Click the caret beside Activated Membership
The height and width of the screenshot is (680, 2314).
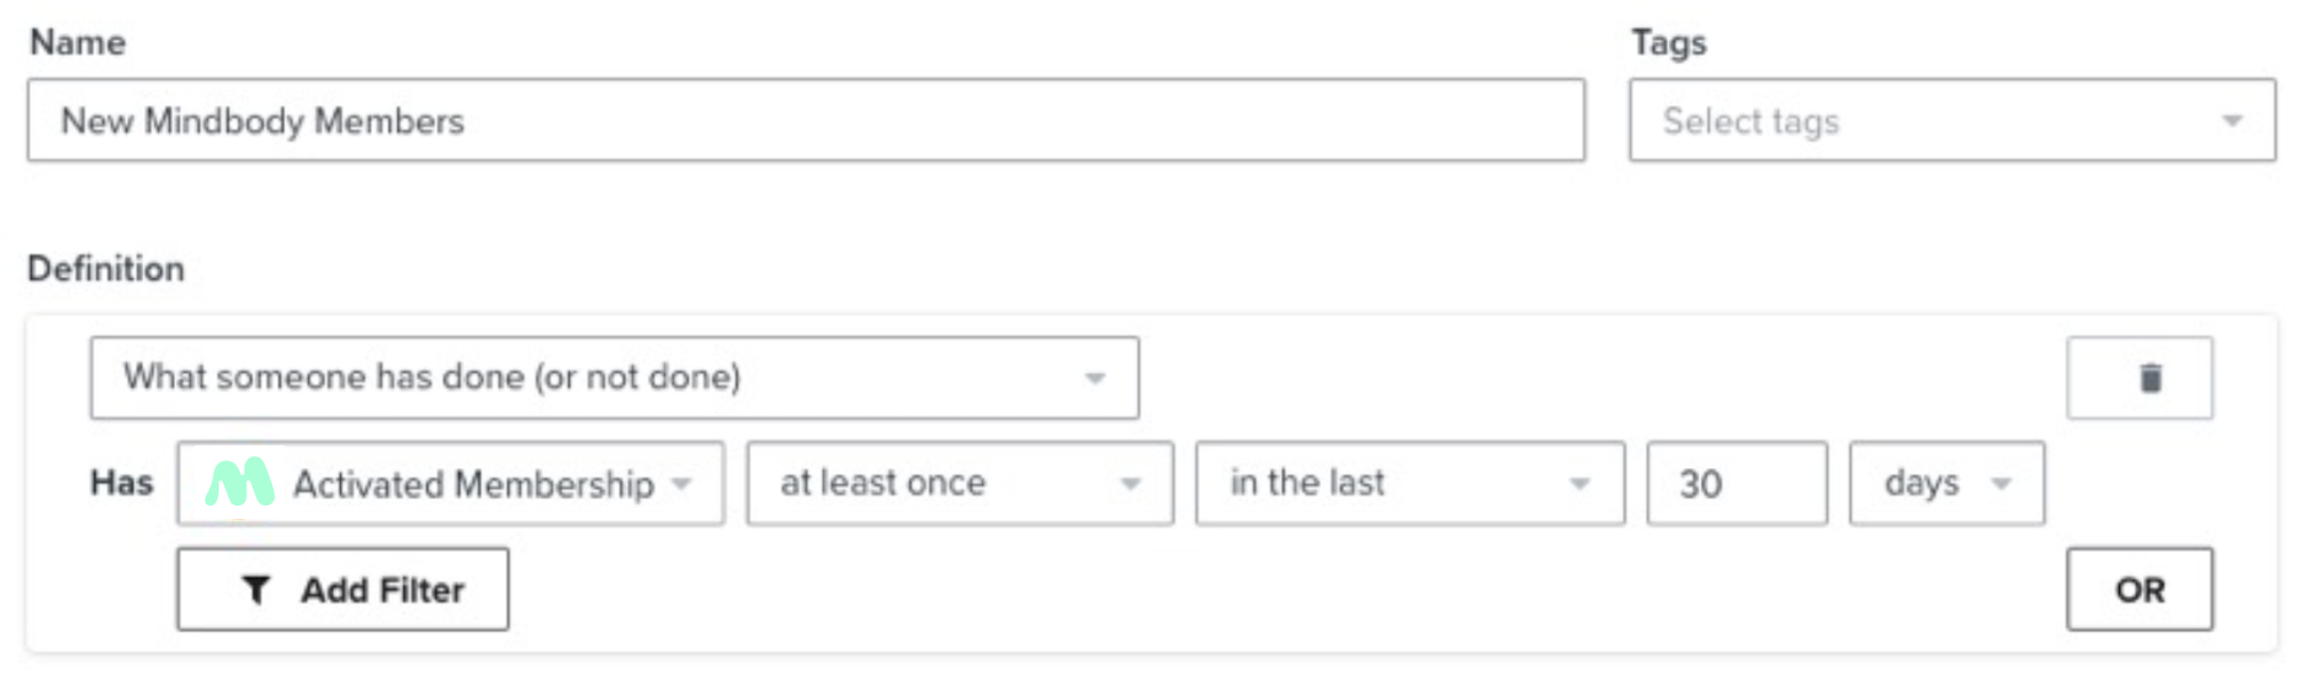click(x=681, y=484)
